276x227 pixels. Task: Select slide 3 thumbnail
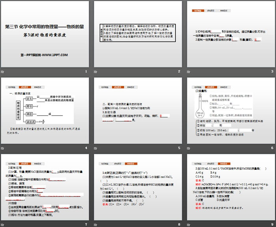pyautogui.click(x=231, y=34)
